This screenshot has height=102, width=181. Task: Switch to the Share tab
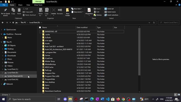(x=20, y=5)
